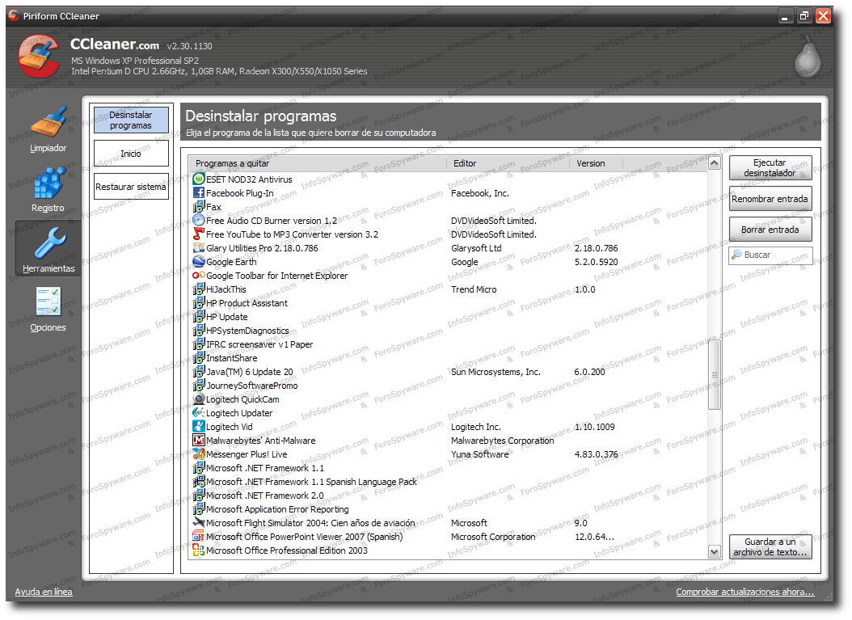Screen dimensions: 852x620
Task: Click the Buscar search field
Action: tap(770, 255)
